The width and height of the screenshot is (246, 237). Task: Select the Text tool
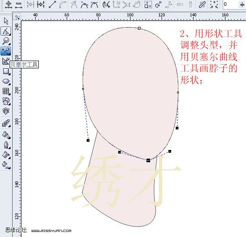[6, 111]
